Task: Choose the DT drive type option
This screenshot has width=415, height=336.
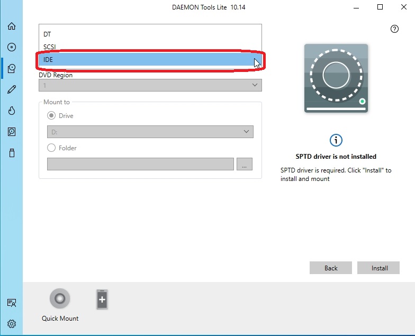Action: click(x=150, y=34)
